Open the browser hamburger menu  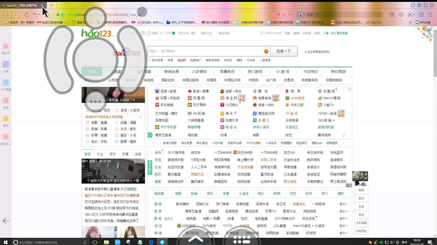click(430, 14)
